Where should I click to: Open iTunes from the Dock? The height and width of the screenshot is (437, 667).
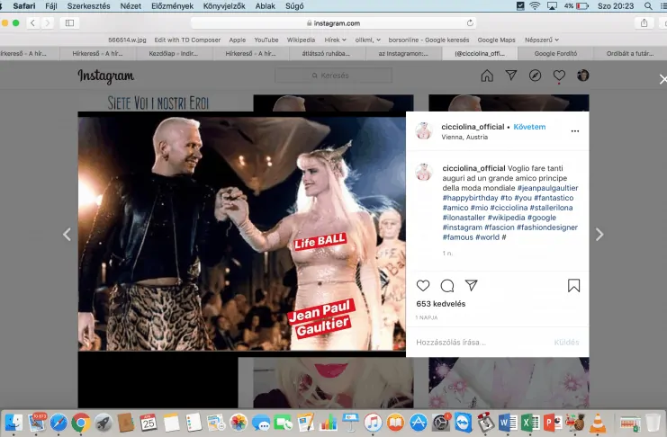tap(373, 423)
